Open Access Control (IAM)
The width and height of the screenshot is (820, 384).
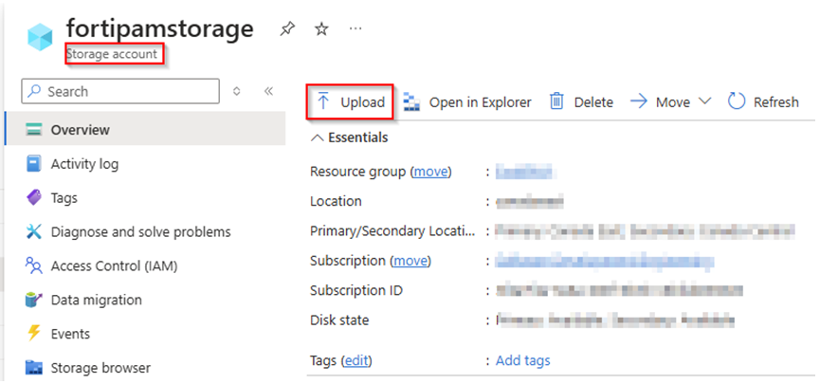[x=114, y=265]
